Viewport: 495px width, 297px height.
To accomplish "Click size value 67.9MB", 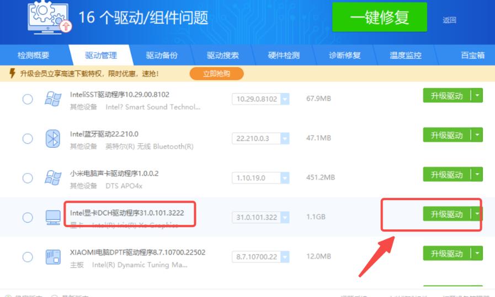I will pos(318,99).
